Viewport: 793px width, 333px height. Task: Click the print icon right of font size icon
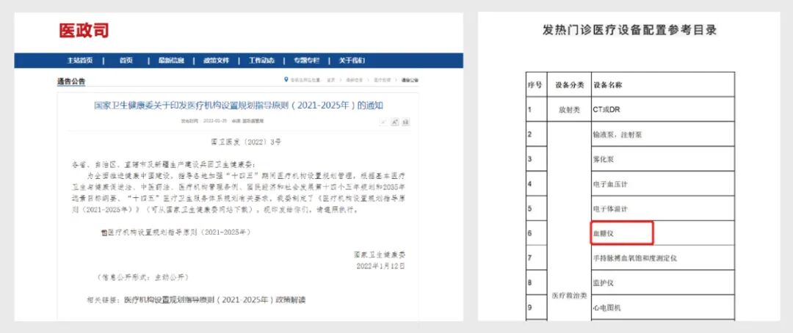click(405, 122)
